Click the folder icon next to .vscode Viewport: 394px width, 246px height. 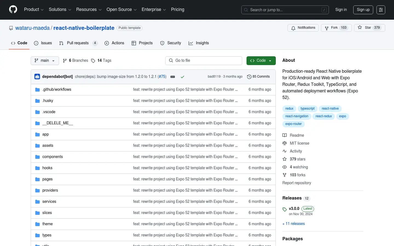pyautogui.click(x=37, y=112)
